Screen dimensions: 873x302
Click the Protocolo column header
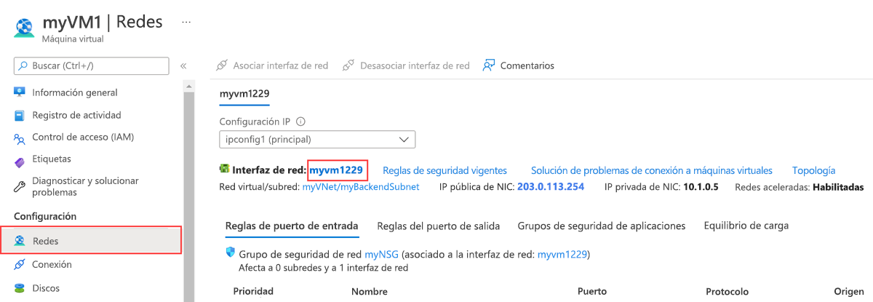[x=727, y=291]
